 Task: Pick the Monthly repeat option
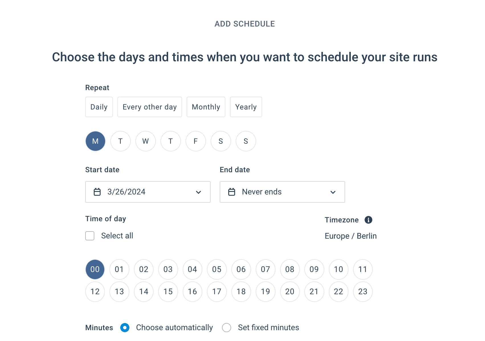pyautogui.click(x=206, y=107)
